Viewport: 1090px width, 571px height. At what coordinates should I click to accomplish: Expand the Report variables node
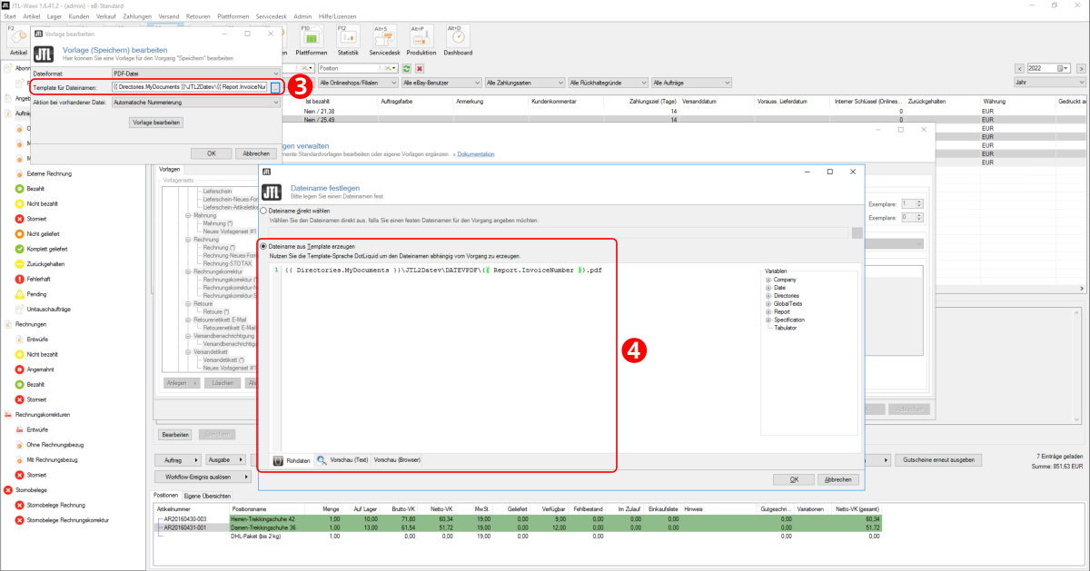coord(768,312)
